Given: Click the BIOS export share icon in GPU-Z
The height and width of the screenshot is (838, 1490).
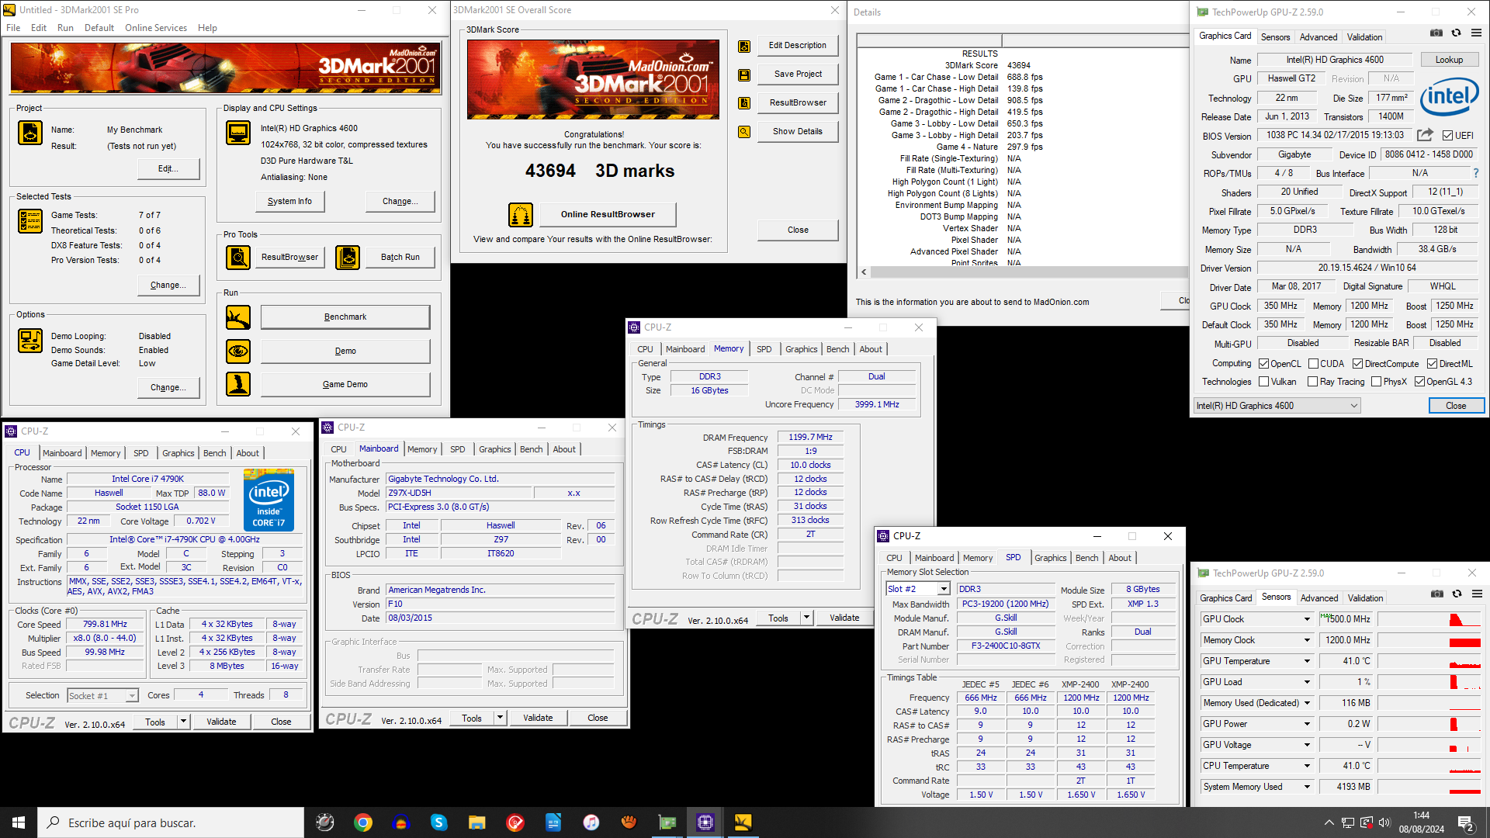Looking at the screenshot, I should tap(1425, 135).
